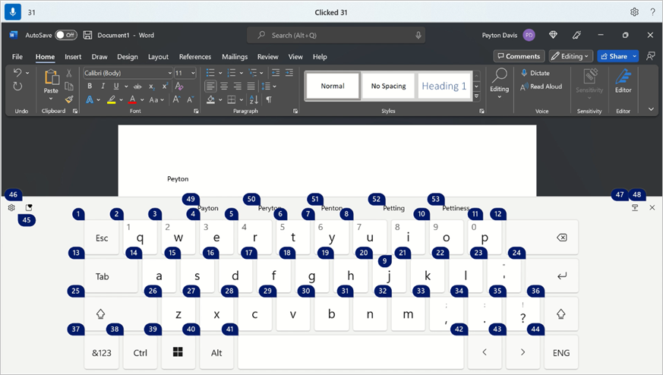Viewport: 663px width, 375px height.
Task: Click the voice access microphone button
Action: [14, 12]
